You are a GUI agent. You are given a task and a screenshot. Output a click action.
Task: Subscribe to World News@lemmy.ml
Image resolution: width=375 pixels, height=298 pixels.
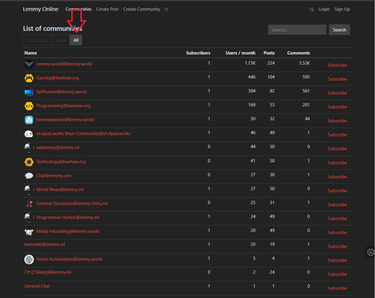pos(337,191)
